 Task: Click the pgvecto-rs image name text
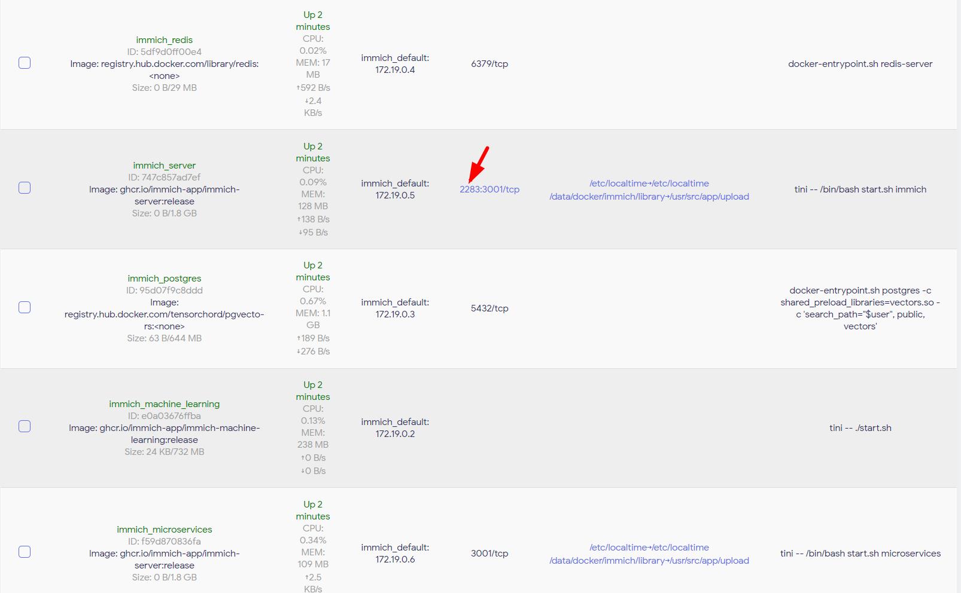click(x=165, y=314)
